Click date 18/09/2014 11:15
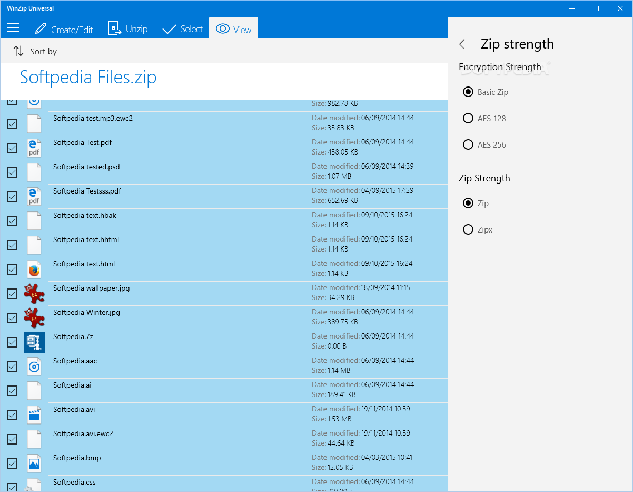Image resolution: width=633 pixels, height=492 pixels. click(385, 287)
